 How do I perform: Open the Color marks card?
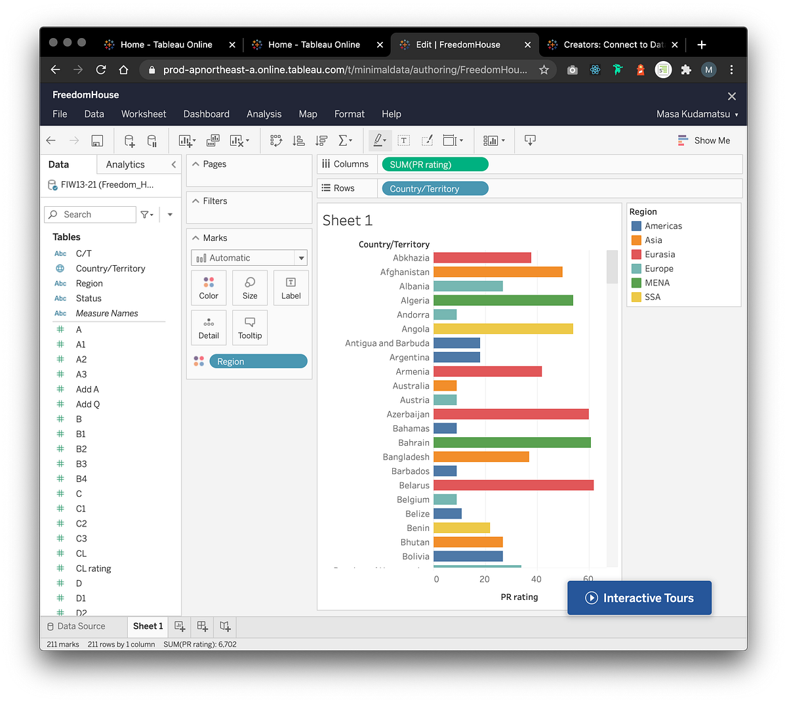click(x=209, y=288)
